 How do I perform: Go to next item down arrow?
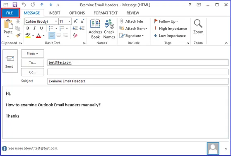pos(51,5)
